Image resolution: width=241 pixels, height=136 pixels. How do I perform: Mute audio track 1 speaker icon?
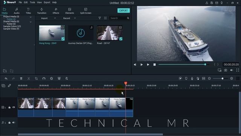coord(14,122)
